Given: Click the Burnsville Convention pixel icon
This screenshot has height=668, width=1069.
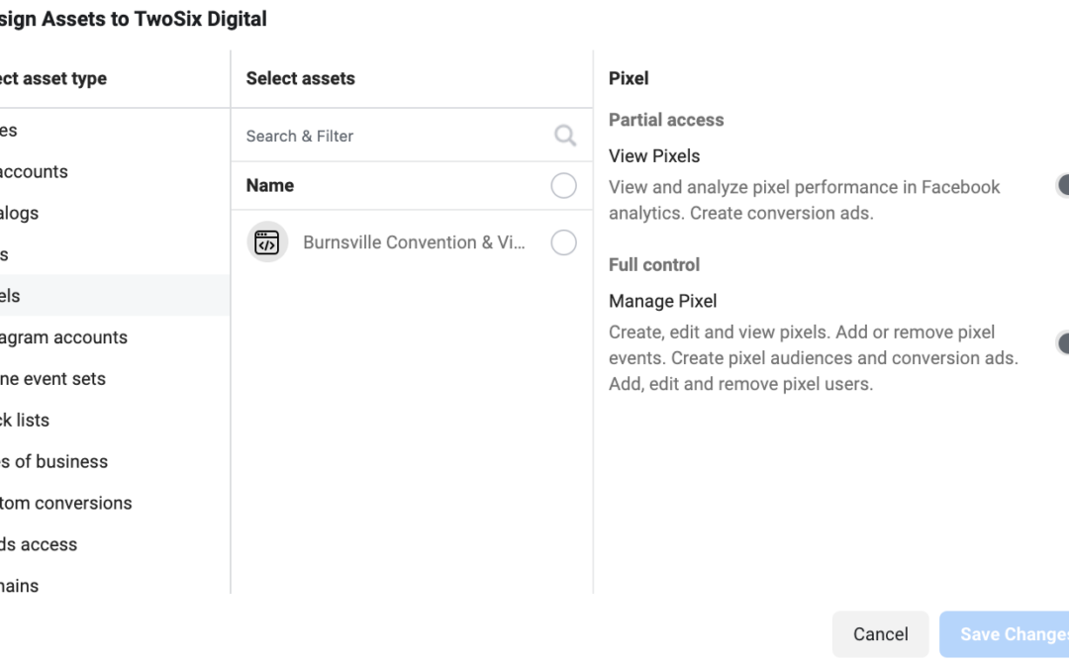Looking at the screenshot, I should point(267,242).
